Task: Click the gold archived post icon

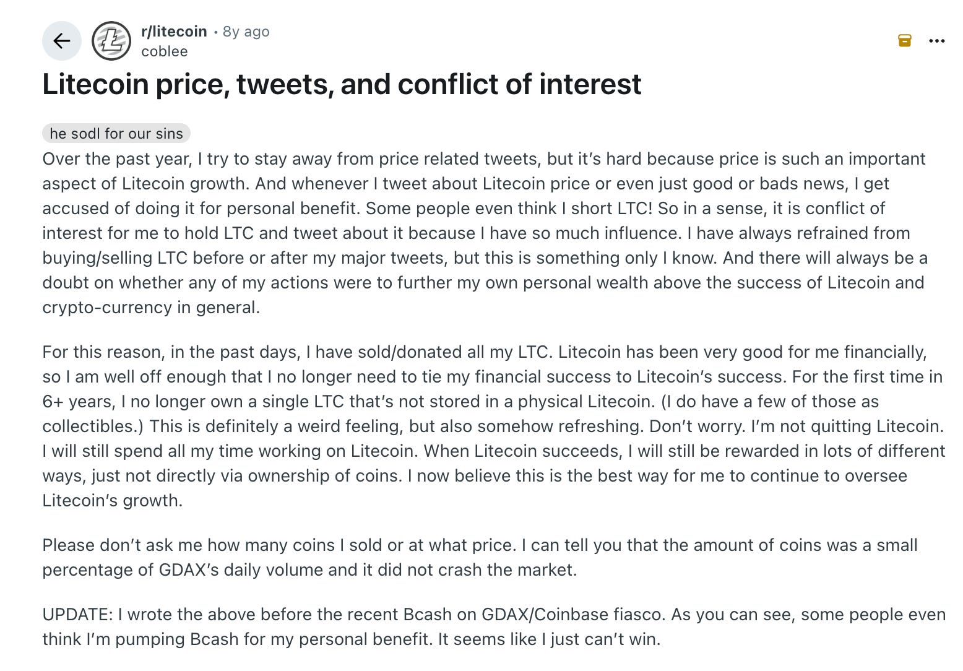Action: coord(904,41)
